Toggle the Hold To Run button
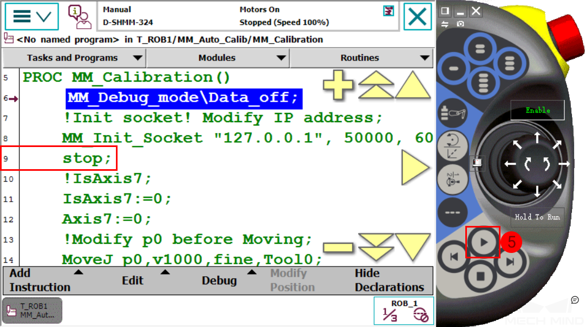 coord(537,217)
